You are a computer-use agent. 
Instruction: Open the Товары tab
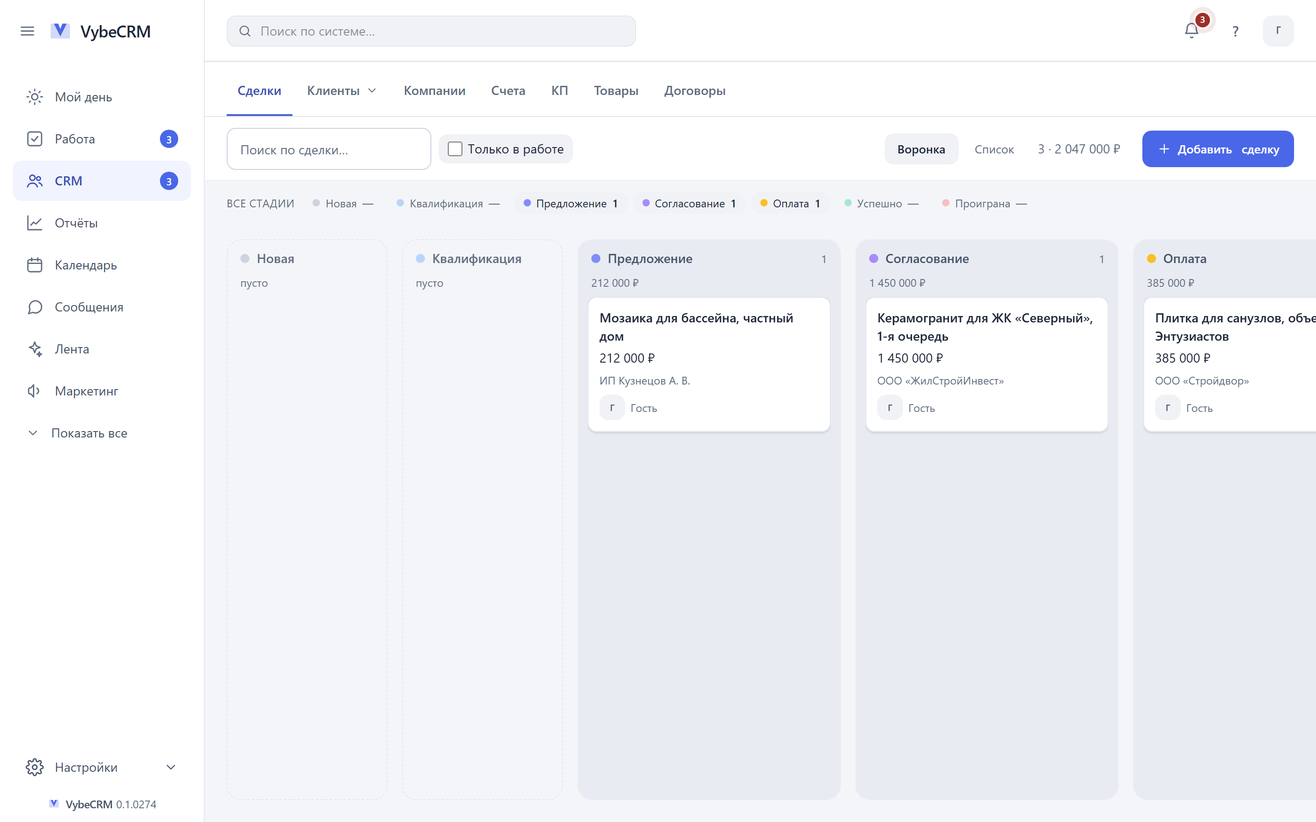(616, 91)
